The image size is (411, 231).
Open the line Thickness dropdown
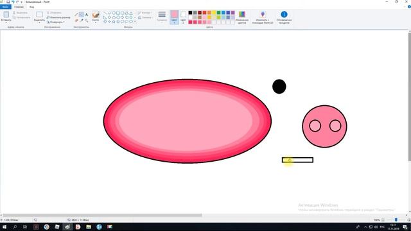[162, 17]
